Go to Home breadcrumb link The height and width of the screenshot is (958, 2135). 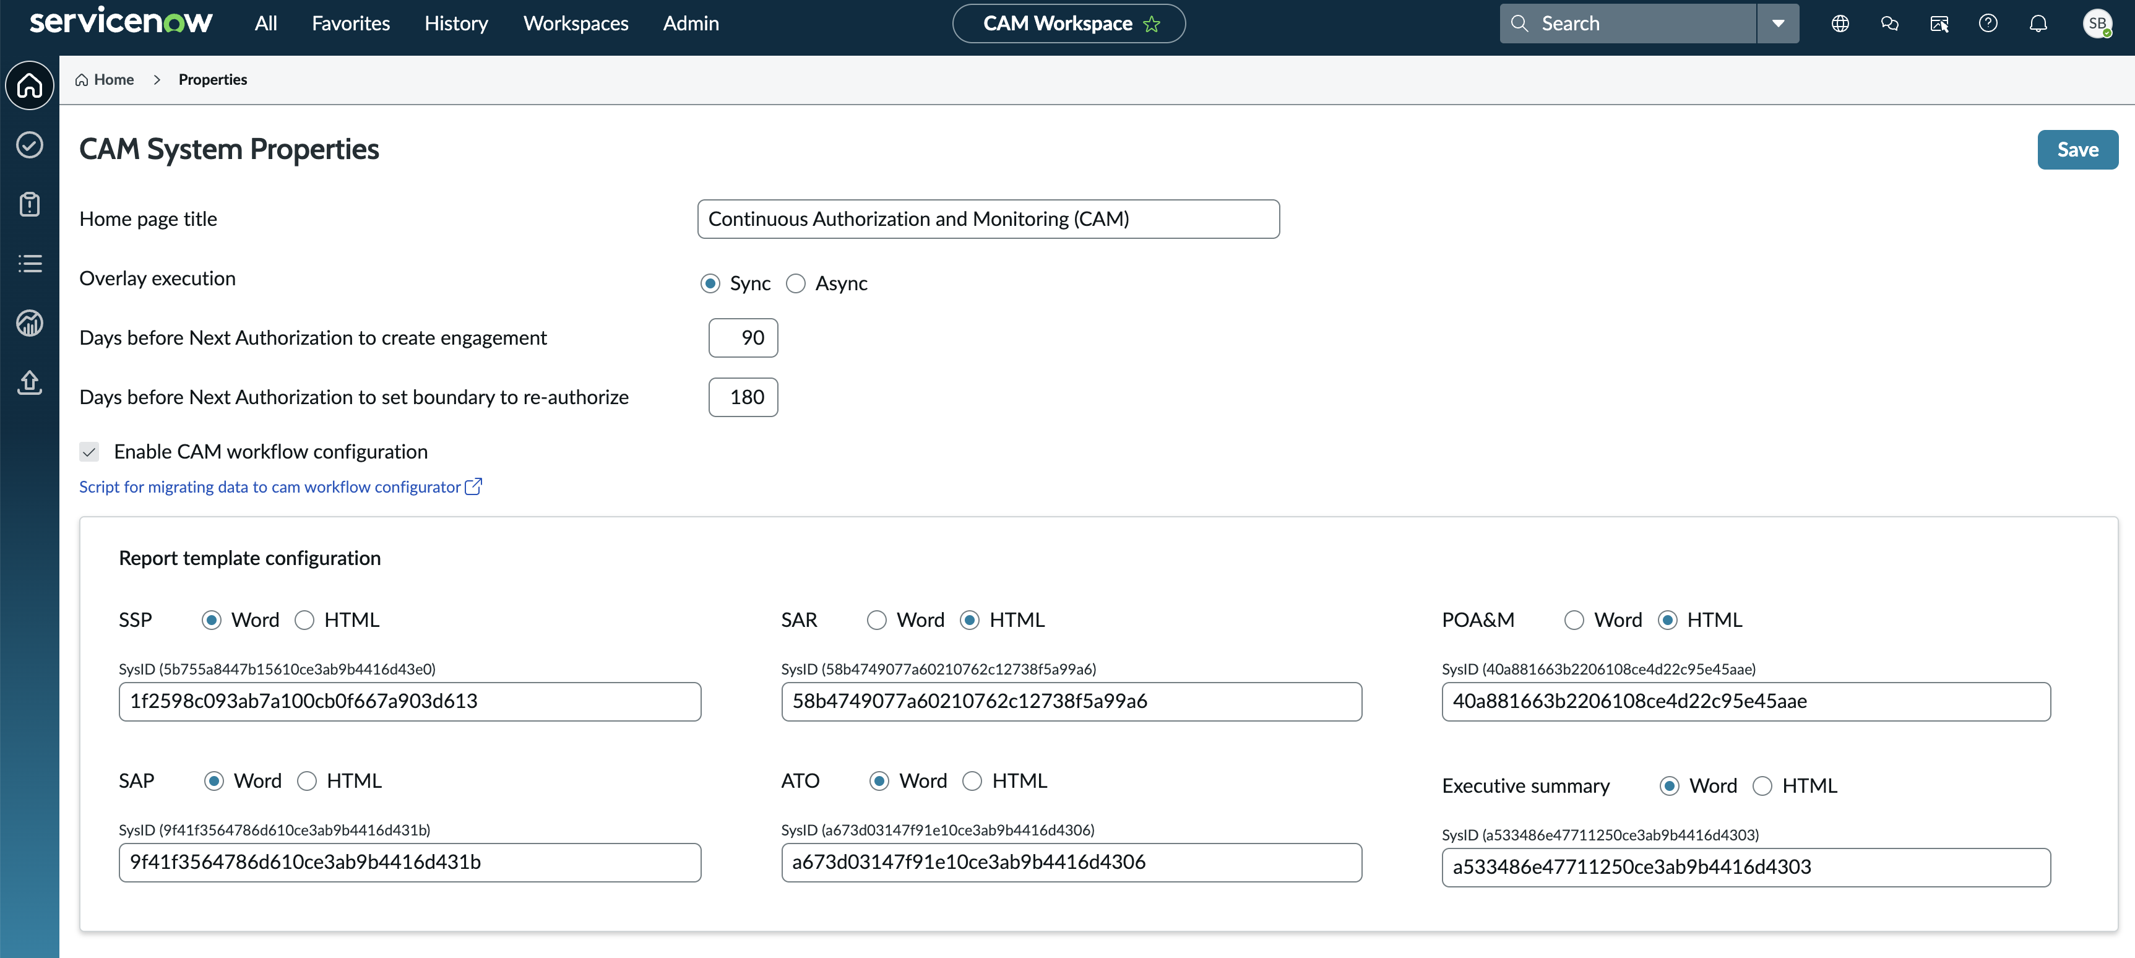105,80
